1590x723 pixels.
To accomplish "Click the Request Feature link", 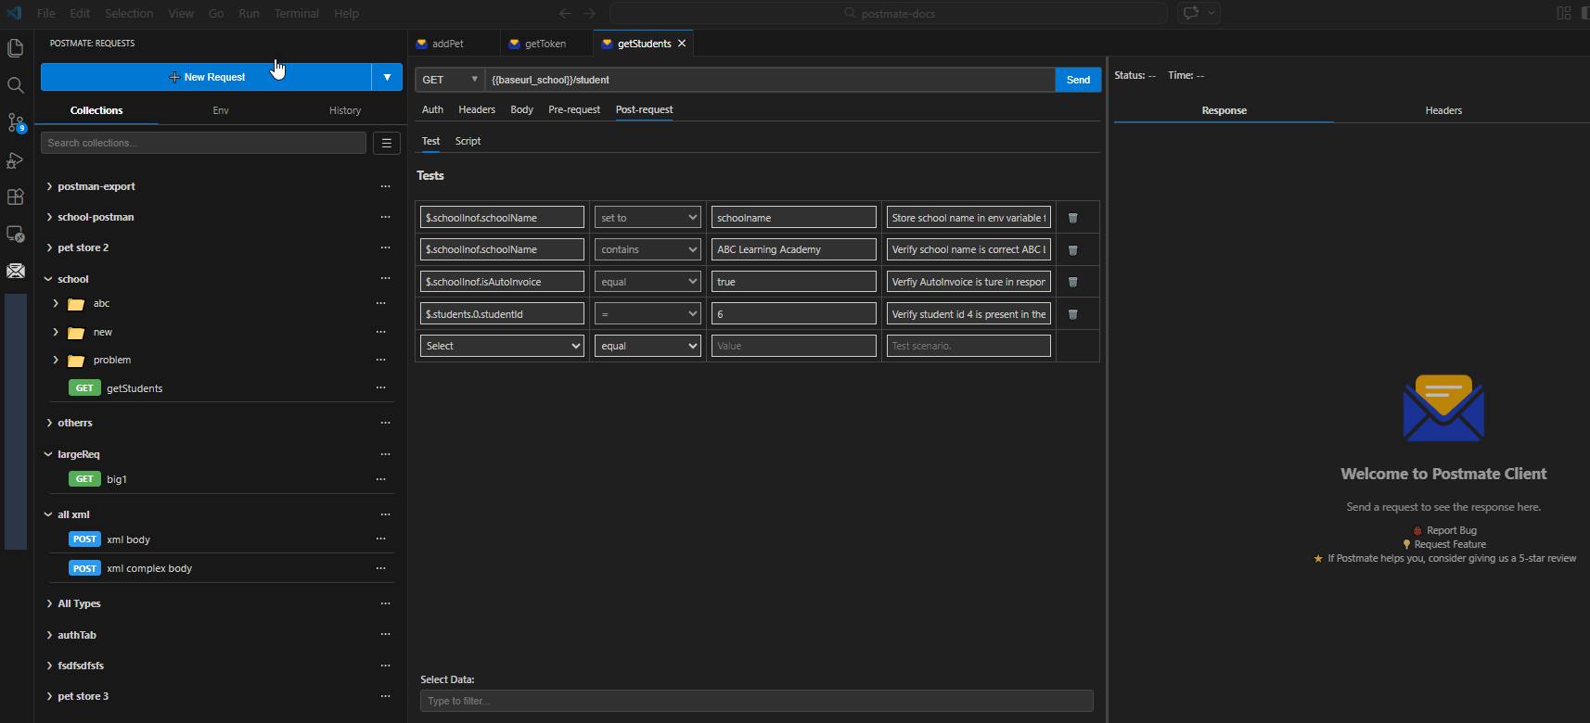I will [1450, 544].
